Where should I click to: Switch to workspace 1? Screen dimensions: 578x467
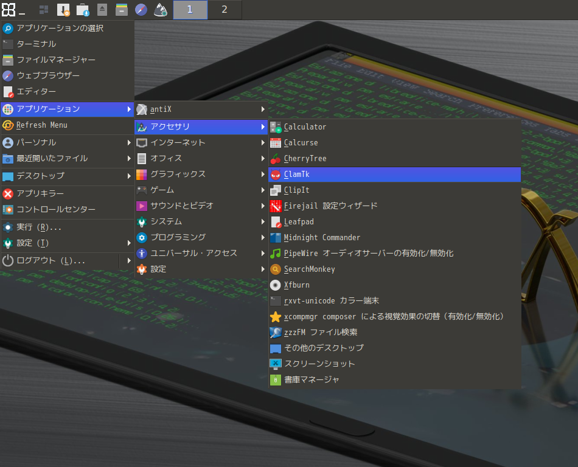(190, 10)
